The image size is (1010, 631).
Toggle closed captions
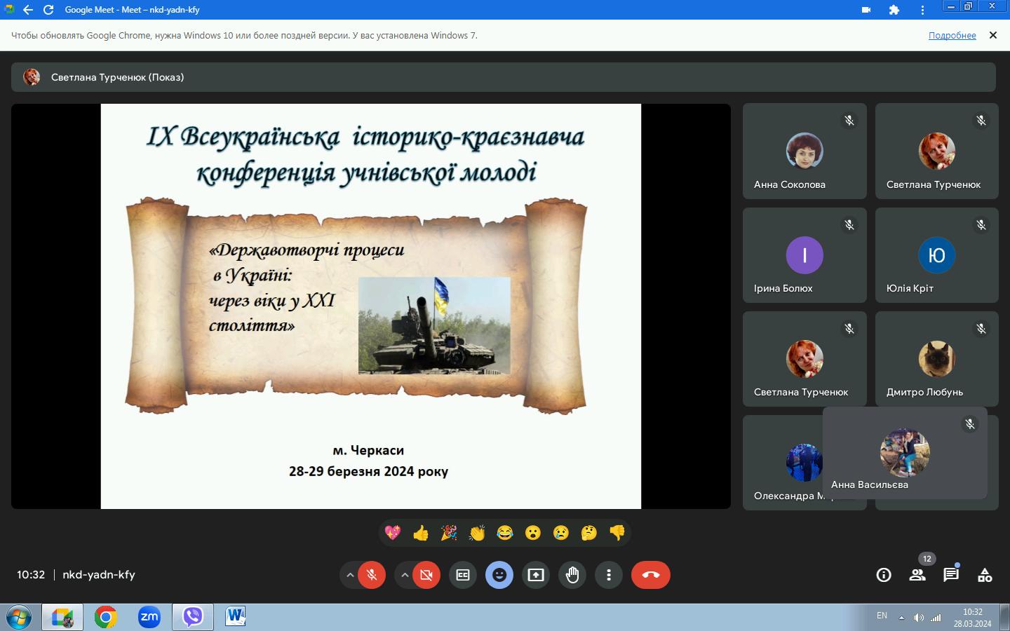pos(463,575)
